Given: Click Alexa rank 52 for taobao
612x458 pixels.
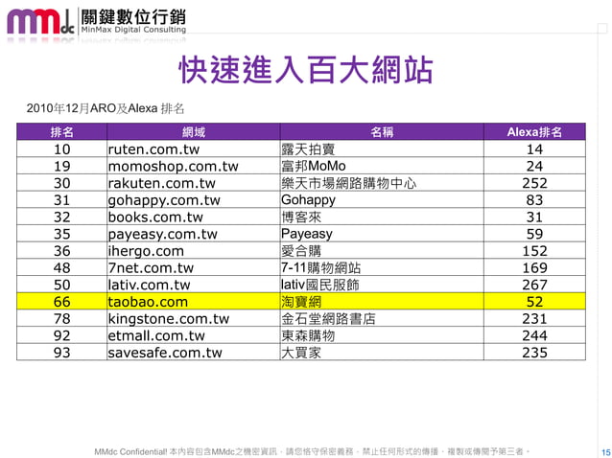Looking at the screenshot, I should (534, 302).
